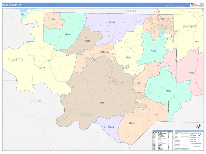
Task: Select ZIP code label 72566
Action: [x=68, y=34]
